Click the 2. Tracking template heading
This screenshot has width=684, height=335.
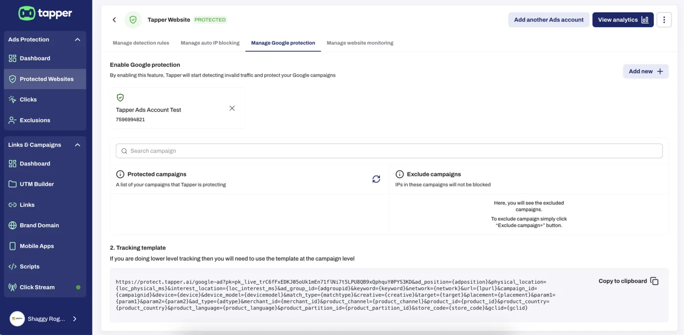click(138, 248)
